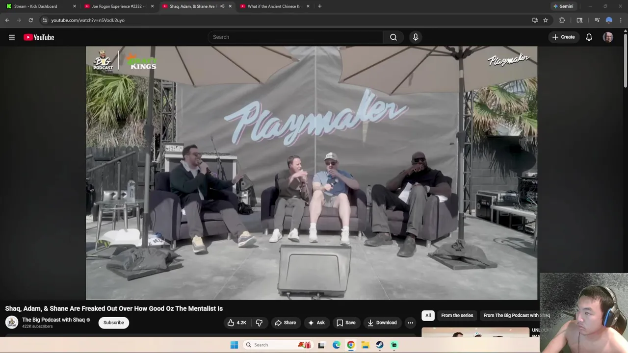Close the What if the Ancient Chinese tab
Image resolution: width=628 pixels, height=353 pixels.
(x=308, y=6)
